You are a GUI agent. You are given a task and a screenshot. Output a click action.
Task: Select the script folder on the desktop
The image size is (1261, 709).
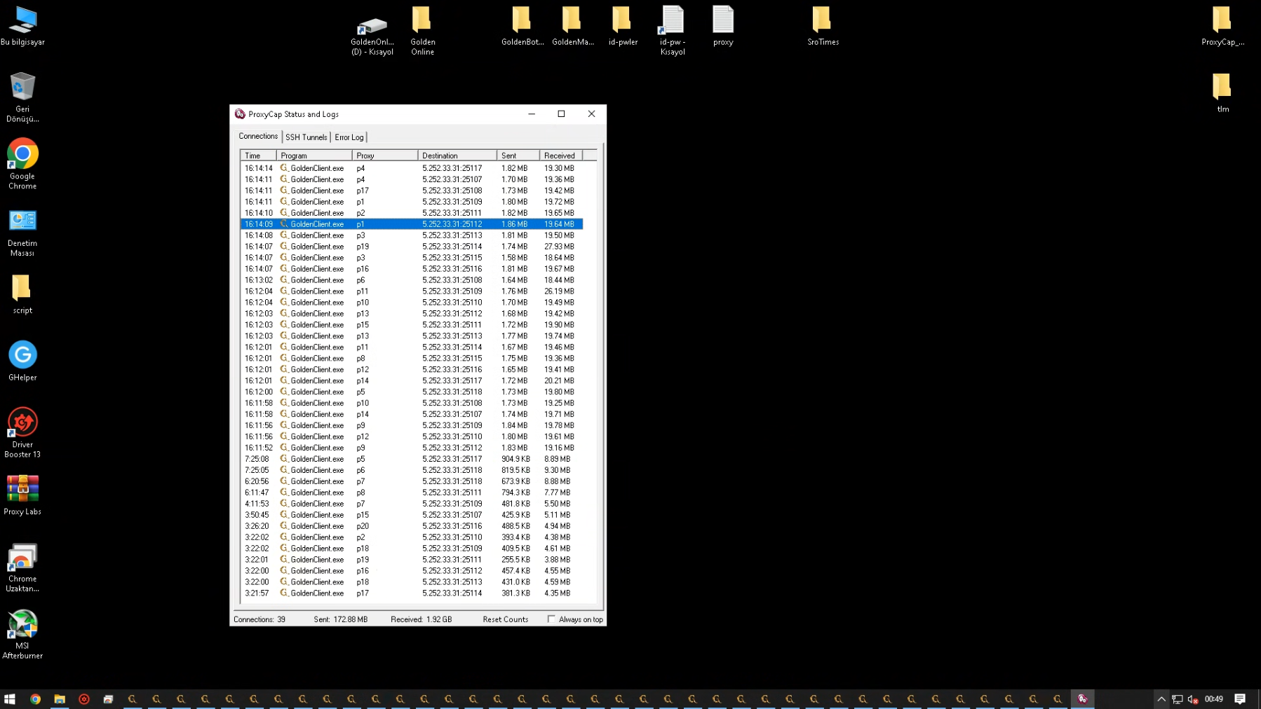22,294
